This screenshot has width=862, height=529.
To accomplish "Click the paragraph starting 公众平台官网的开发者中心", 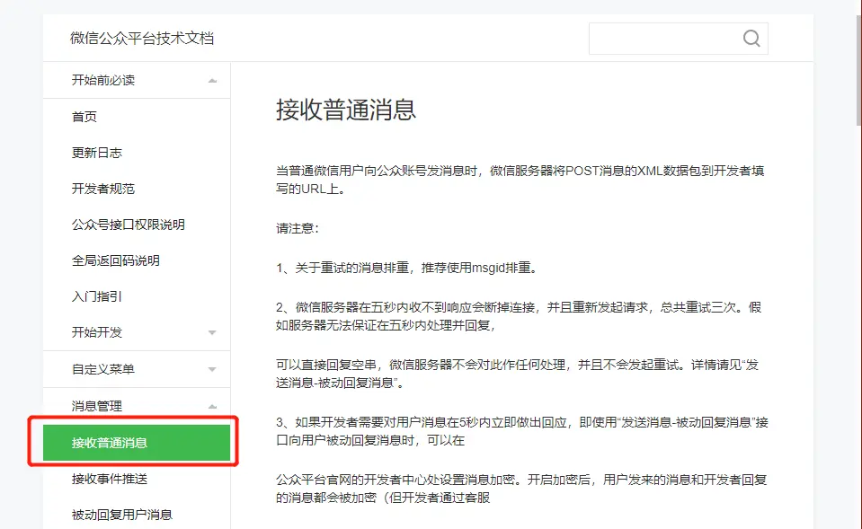I will tap(521, 489).
